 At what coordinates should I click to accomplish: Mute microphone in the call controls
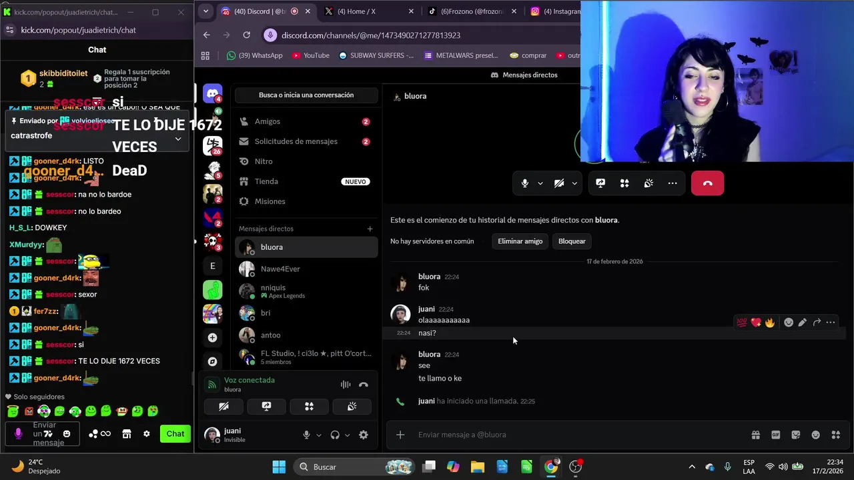click(525, 183)
